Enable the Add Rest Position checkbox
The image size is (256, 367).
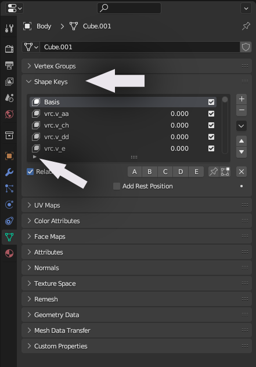[x=117, y=186]
